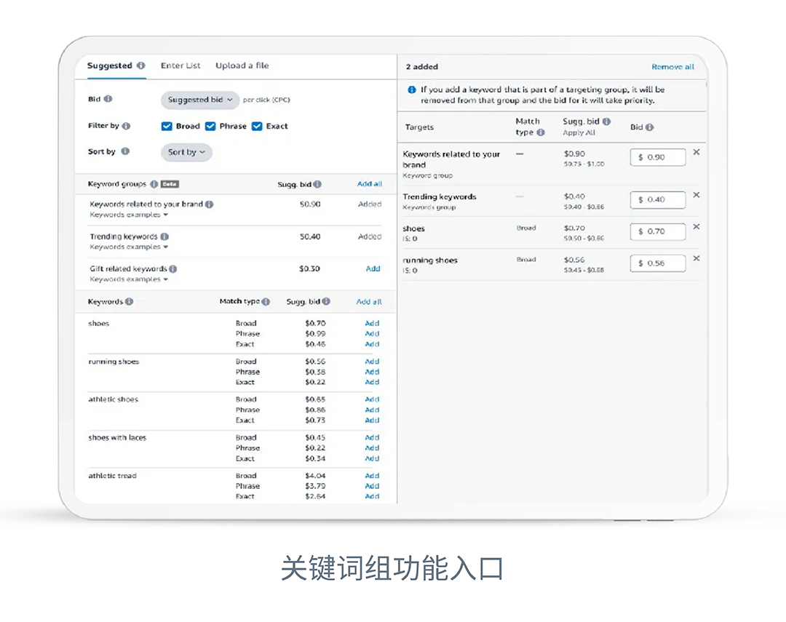The height and width of the screenshot is (622, 786).
Task: Click info icon next to Gift related keywords
Action: (x=173, y=268)
